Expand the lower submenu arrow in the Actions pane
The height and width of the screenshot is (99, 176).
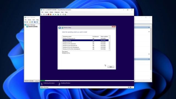coord(149,54)
